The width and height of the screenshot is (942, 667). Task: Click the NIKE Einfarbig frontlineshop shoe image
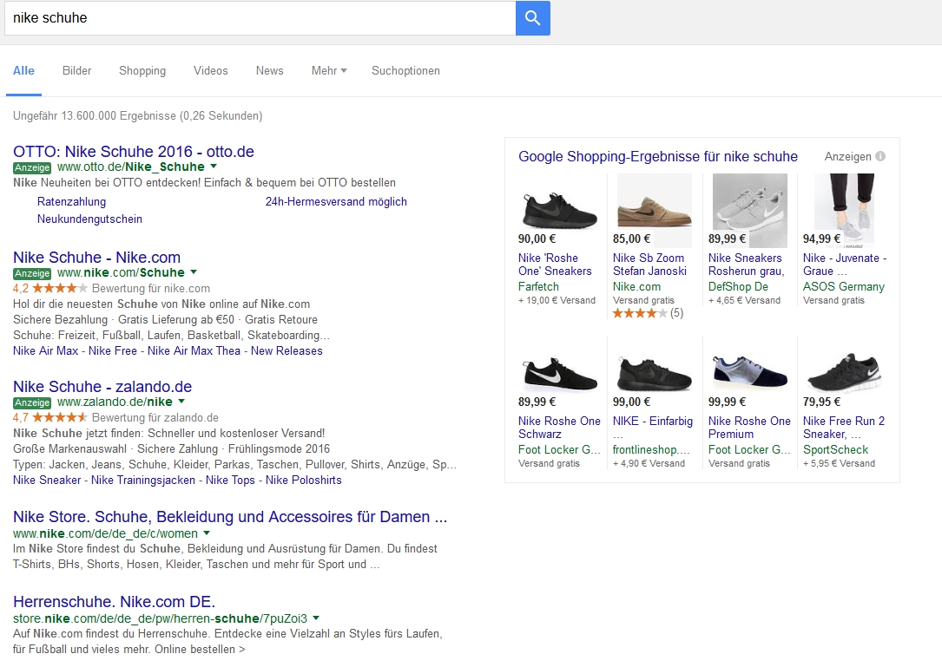click(x=655, y=375)
